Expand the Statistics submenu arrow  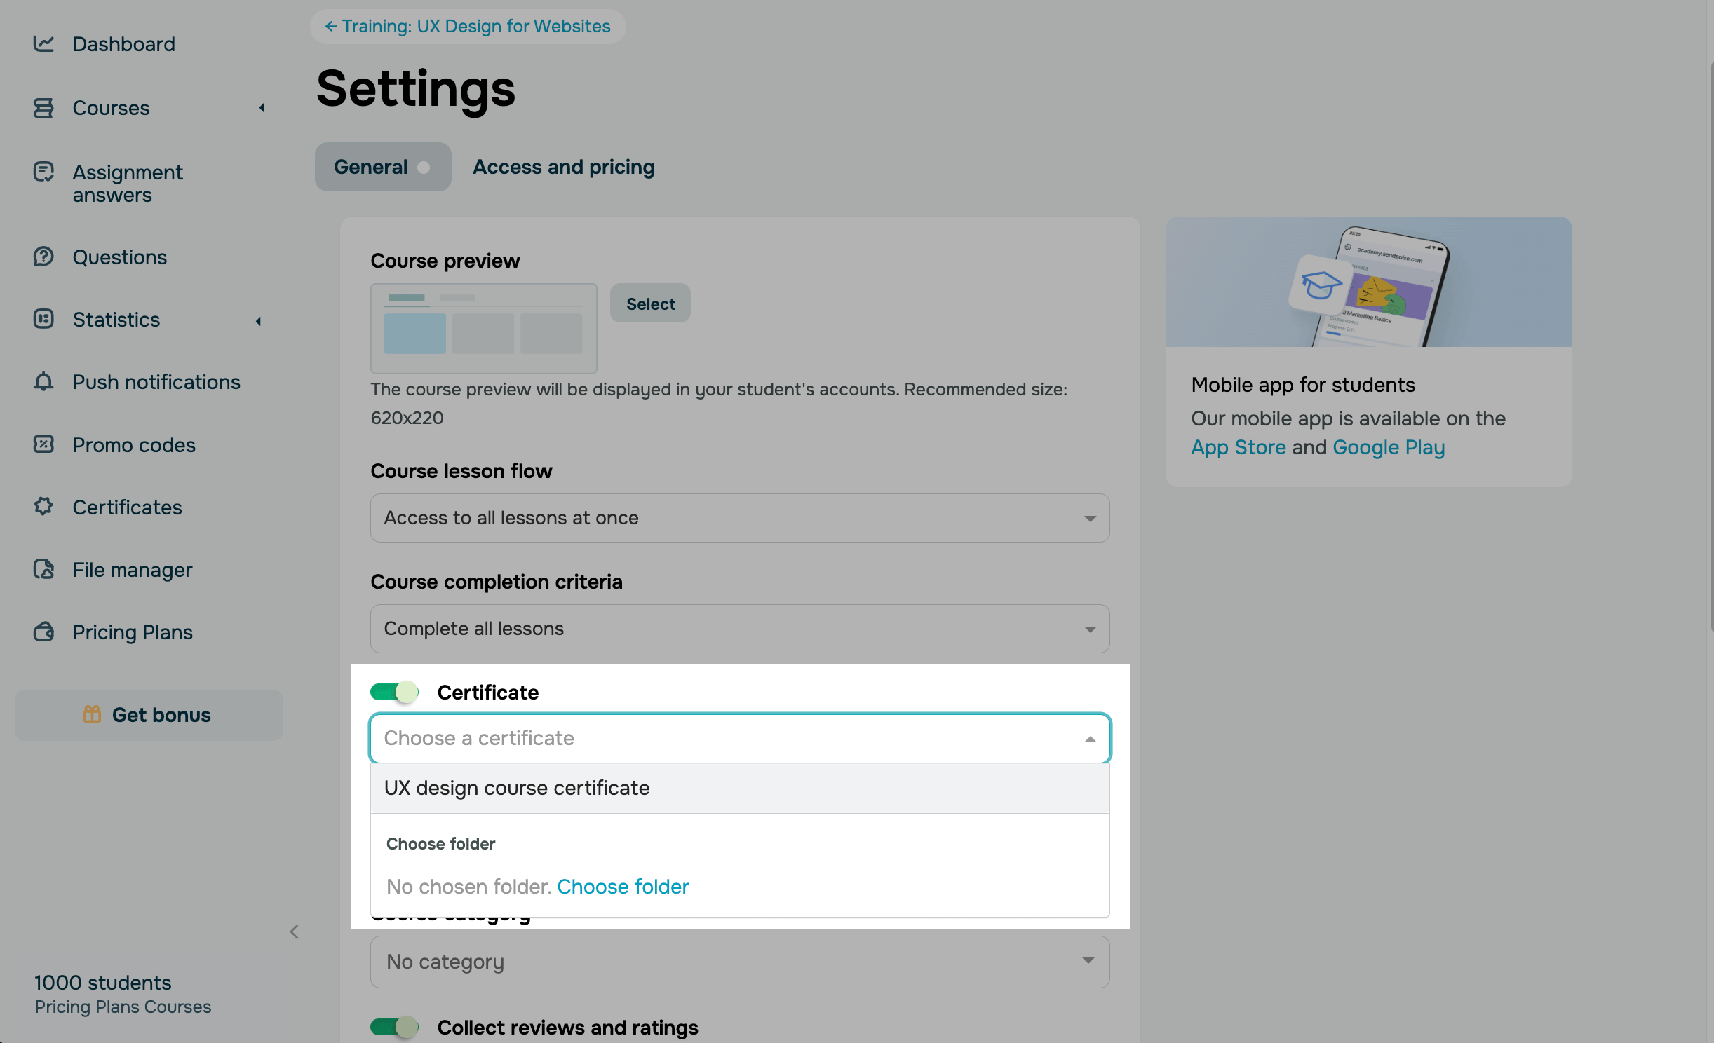(259, 321)
